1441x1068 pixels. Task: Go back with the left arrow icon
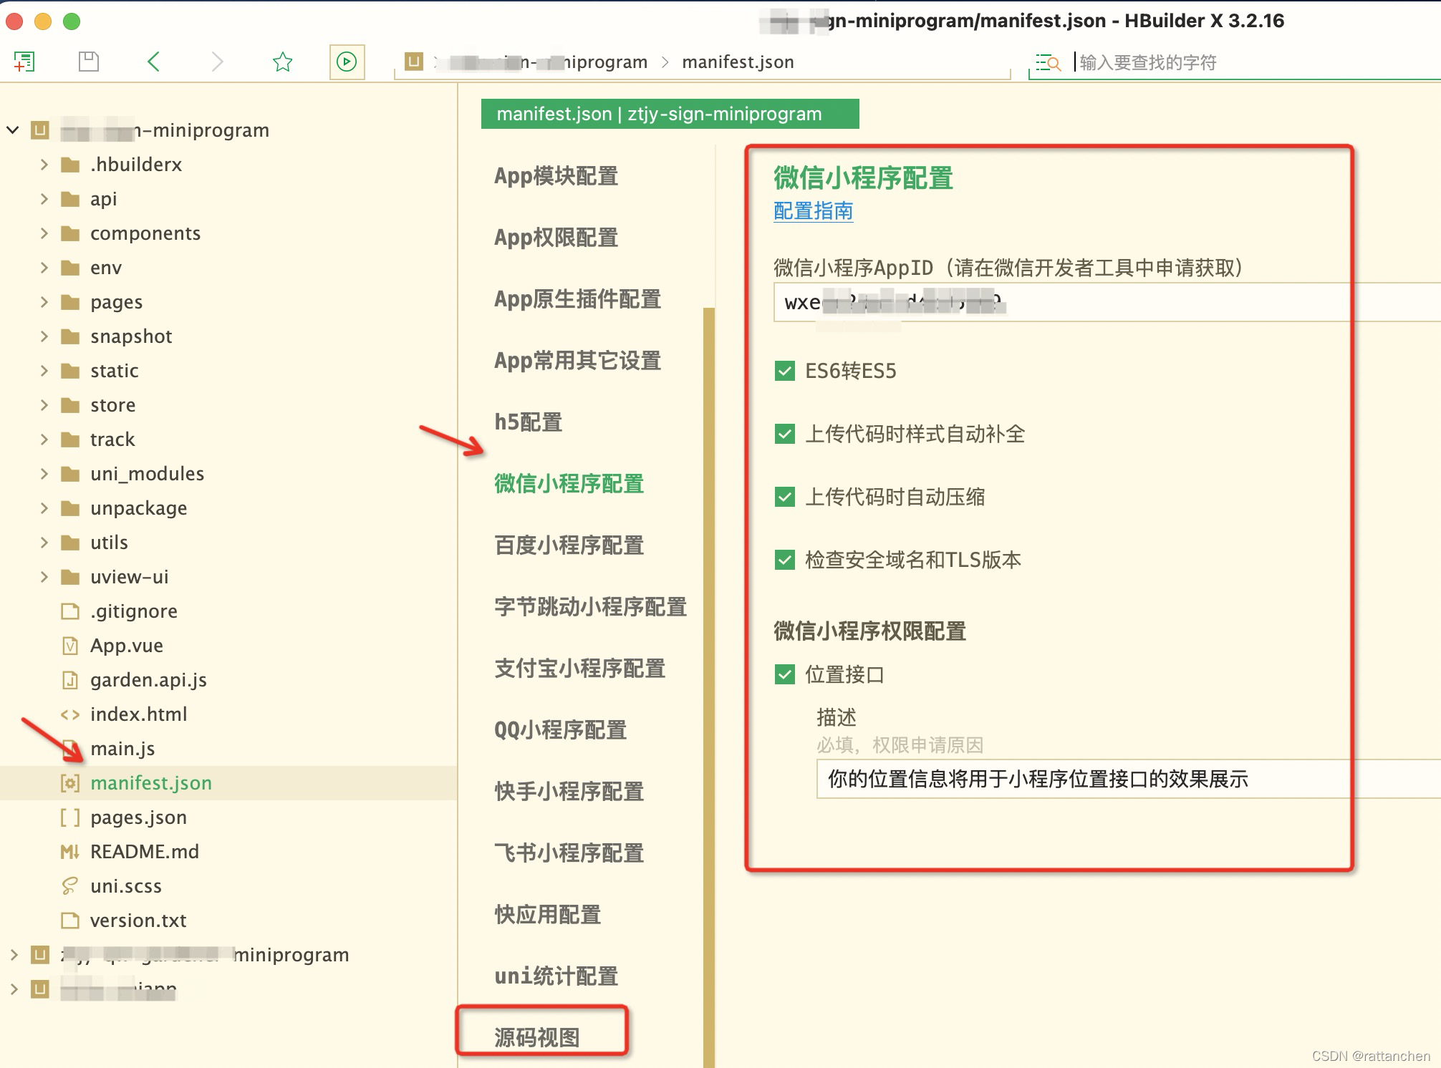coord(153,62)
